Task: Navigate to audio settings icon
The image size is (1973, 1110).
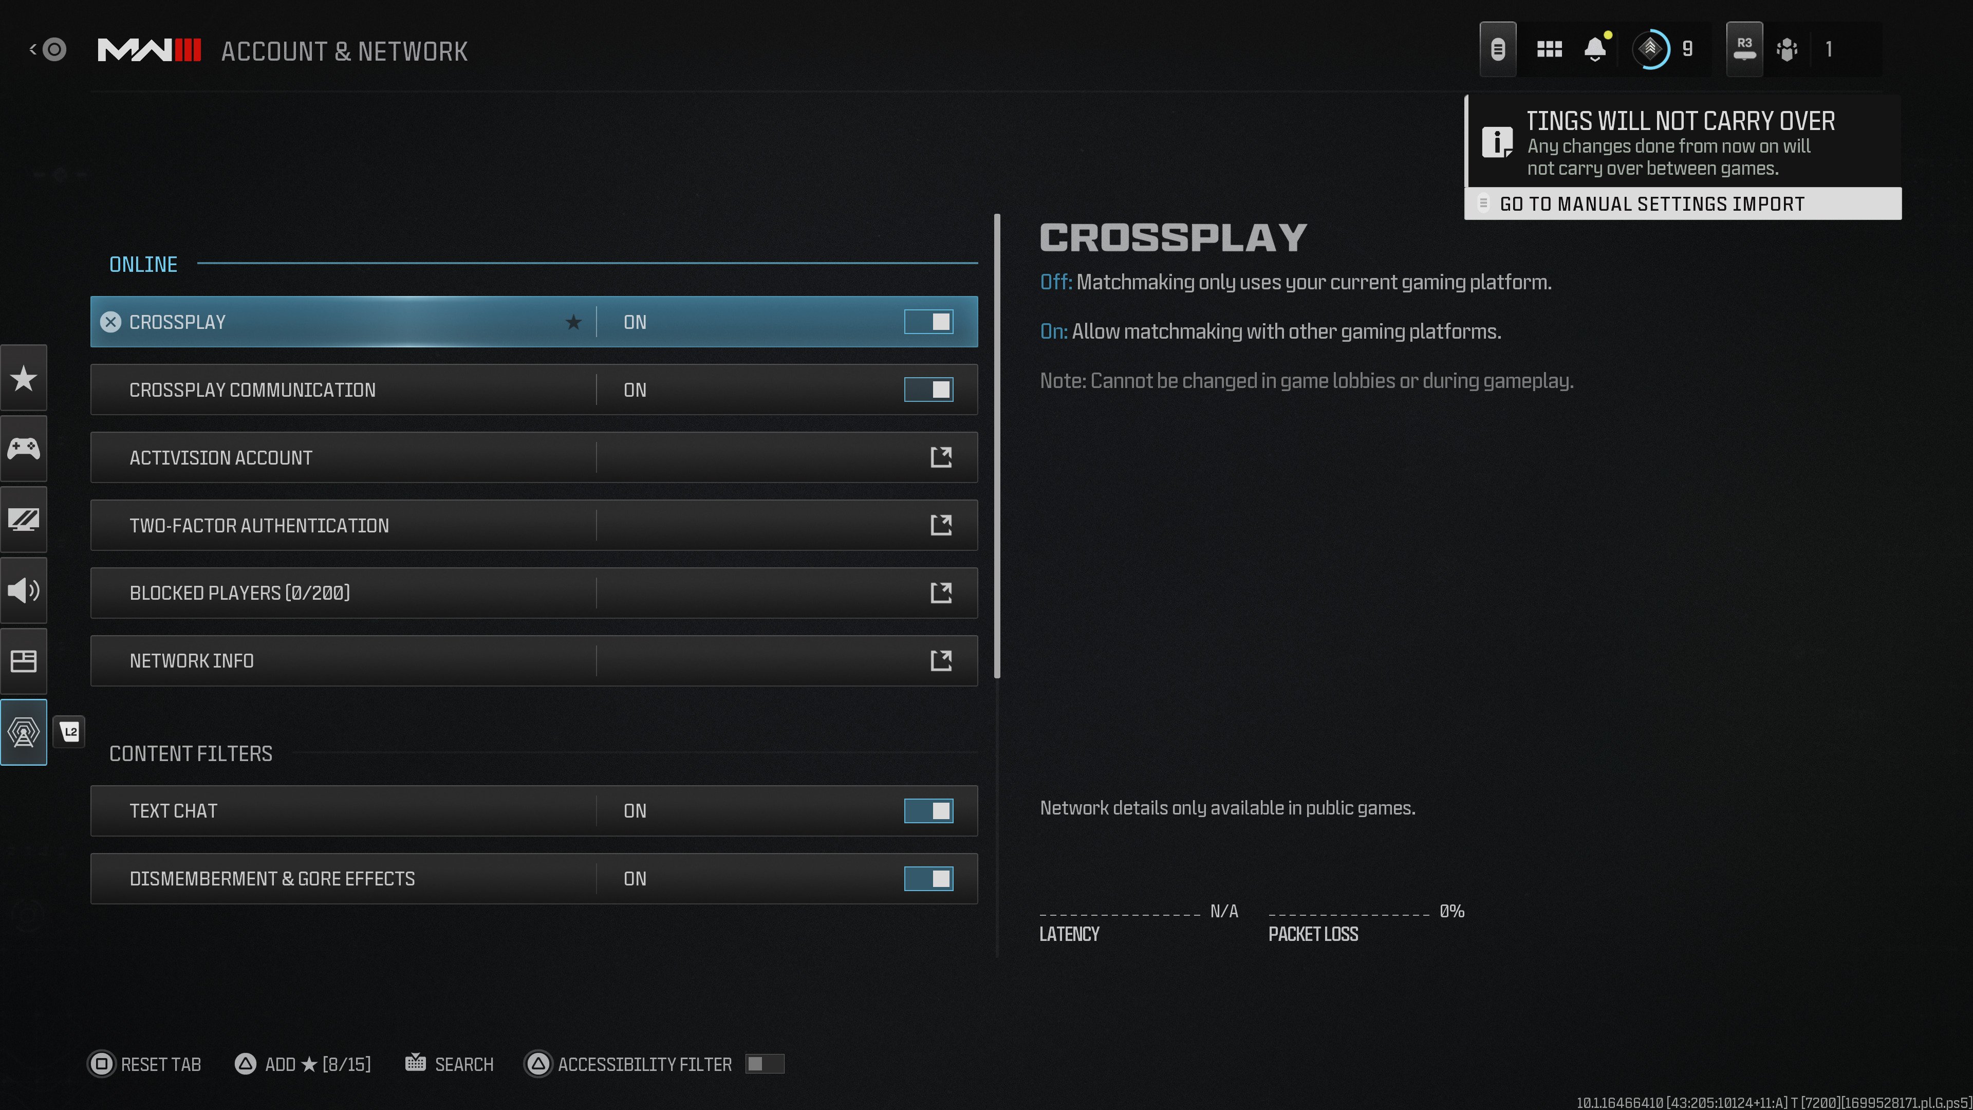Action: click(x=24, y=589)
